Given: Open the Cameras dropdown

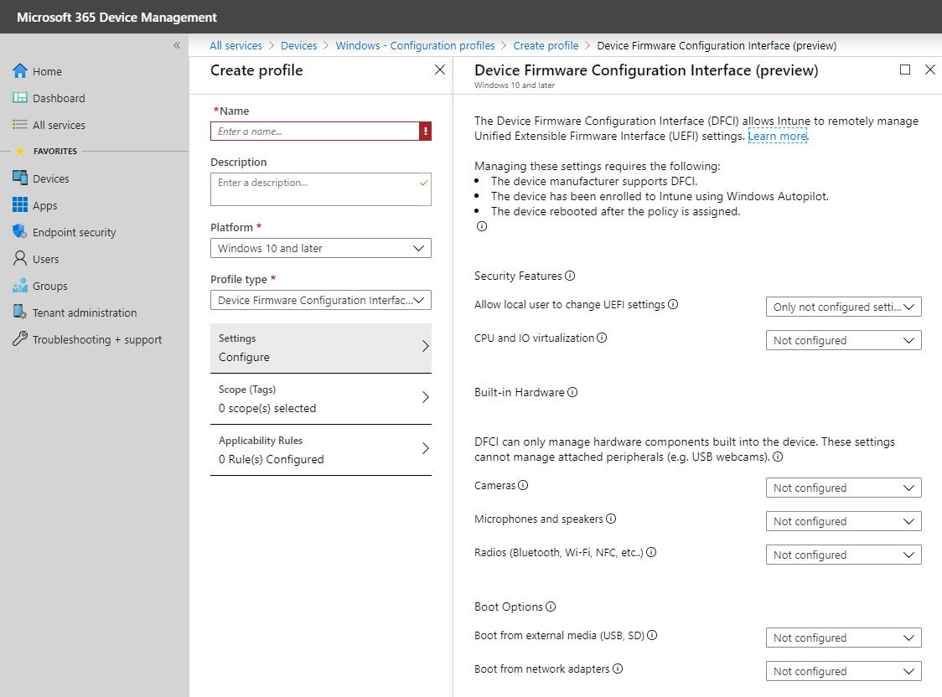Looking at the screenshot, I should (x=843, y=488).
